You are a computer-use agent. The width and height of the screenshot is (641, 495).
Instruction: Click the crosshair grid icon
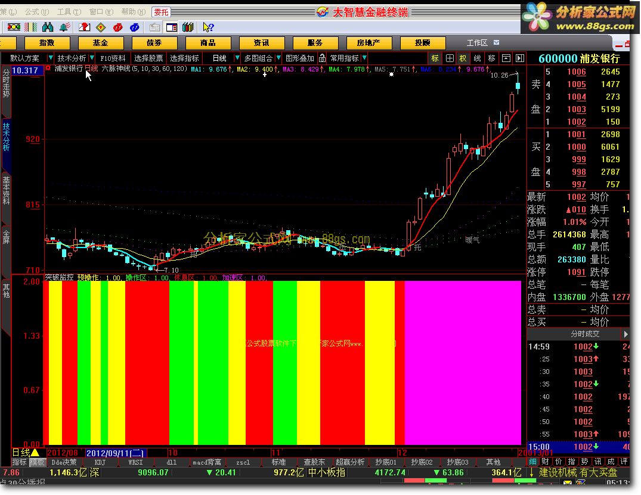coord(449,58)
